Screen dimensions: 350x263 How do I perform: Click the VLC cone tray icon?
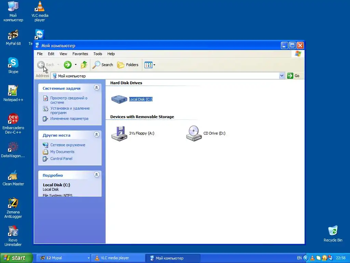(x=312, y=258)
